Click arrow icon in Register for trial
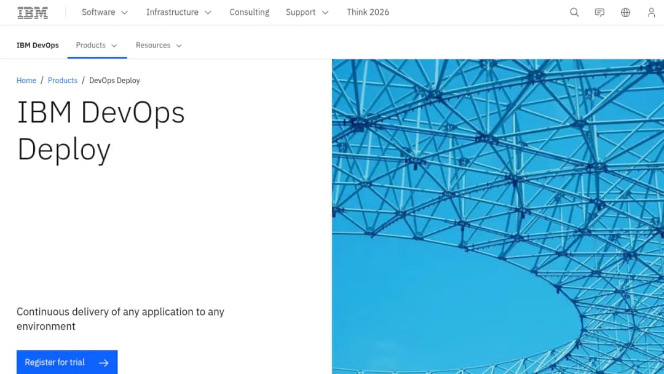664x374 pixels. [104, 362]
